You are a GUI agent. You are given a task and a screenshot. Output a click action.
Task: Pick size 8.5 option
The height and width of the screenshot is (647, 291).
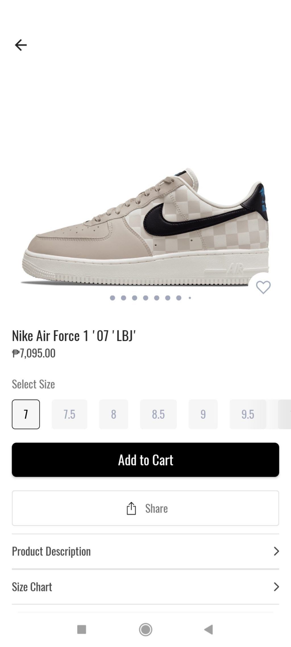click(158, 414)
